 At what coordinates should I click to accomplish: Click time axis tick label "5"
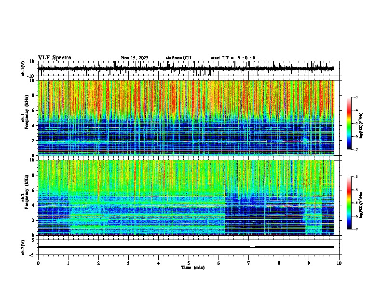pyautogui.click(x=189, y=263)
